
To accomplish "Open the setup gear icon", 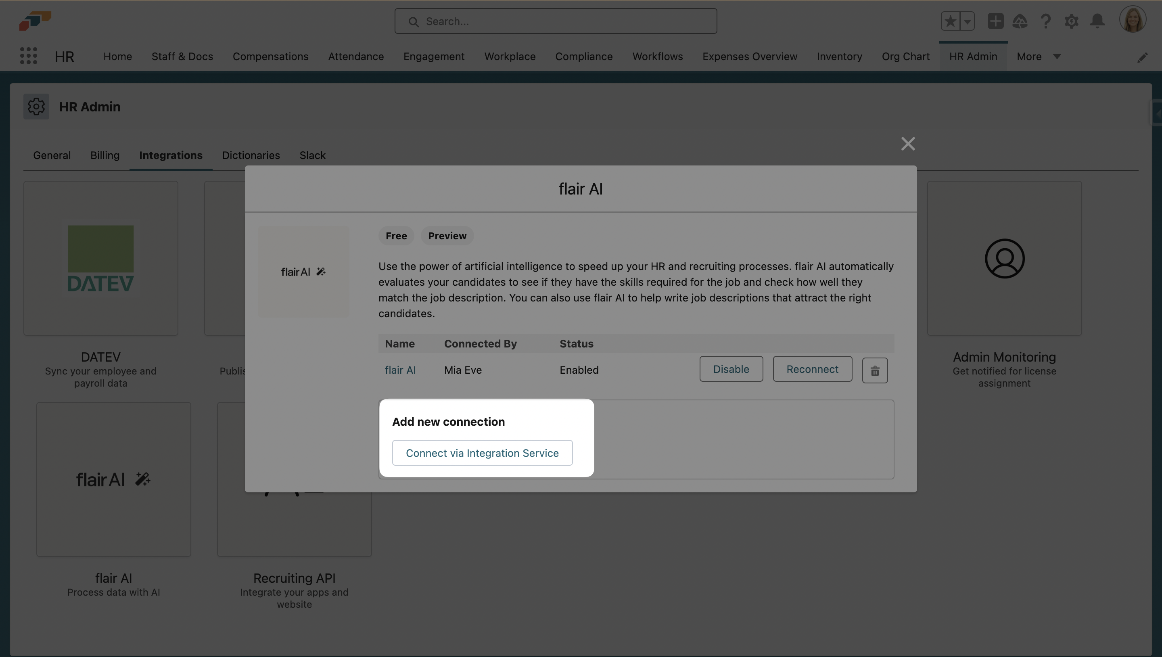I will 1071,21.
